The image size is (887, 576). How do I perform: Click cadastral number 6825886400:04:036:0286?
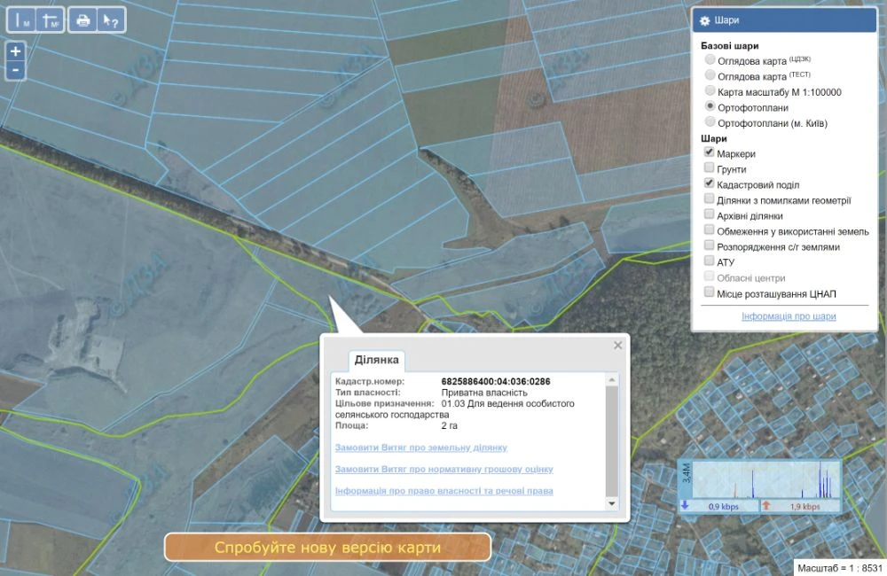coord(496,382)
